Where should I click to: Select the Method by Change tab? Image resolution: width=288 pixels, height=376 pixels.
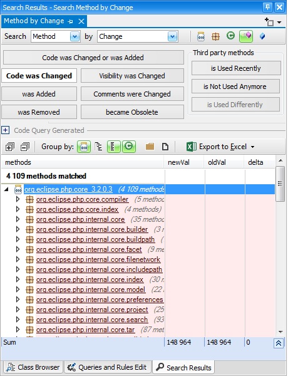coord(34,21)
